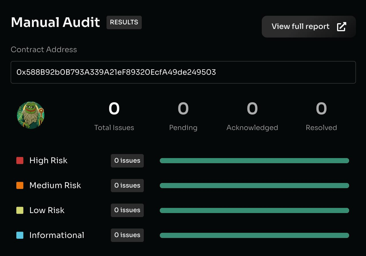This screenshot has width=366, height=256.
Task: Click the RESULTS badge next to Manual Audit
Action: pyautogui.click(x=124, y=22)
